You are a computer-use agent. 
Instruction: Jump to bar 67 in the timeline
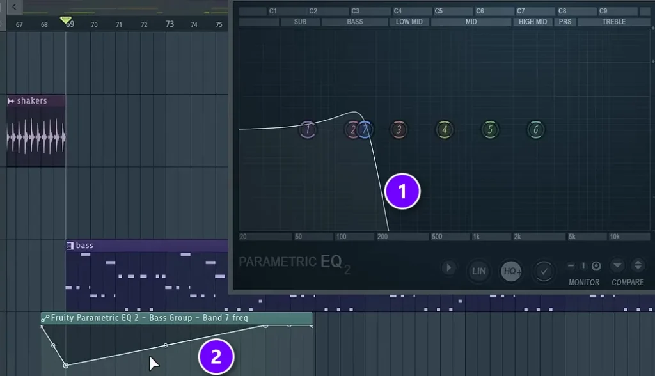19,25
